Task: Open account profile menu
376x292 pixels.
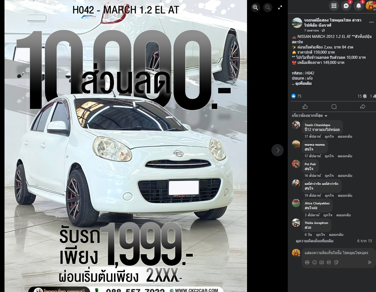Action: 371,6
